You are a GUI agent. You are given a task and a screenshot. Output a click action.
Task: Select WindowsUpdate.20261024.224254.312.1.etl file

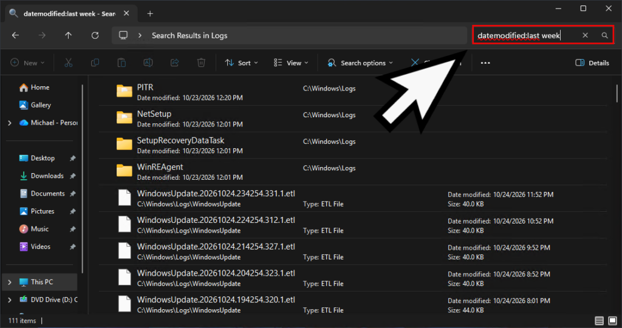tap(353, 225)
